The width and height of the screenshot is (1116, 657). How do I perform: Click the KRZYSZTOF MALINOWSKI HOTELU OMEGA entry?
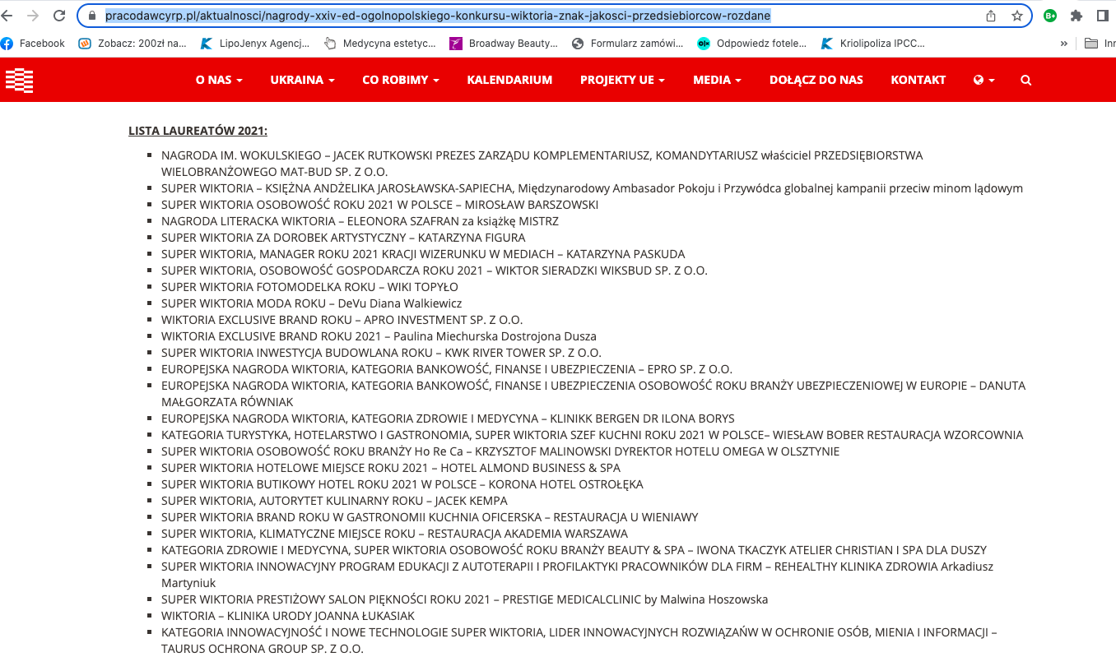point(500,451)
